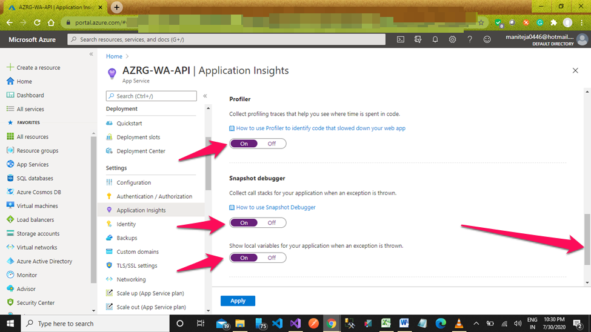Open portal settings gear
591x332 pixels.
click(452, 39)
